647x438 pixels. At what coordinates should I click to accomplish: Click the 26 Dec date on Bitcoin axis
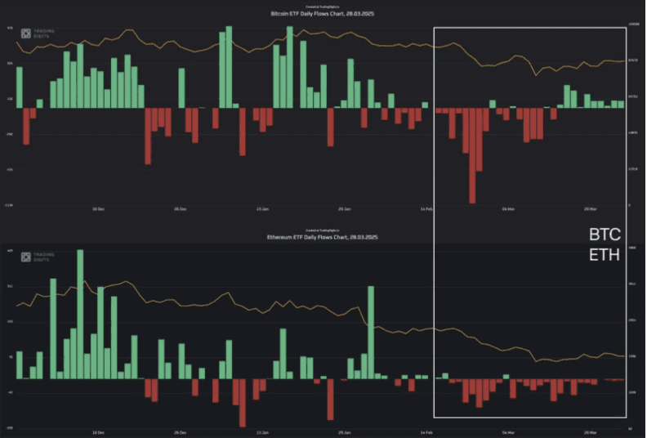tap(181, 209)
